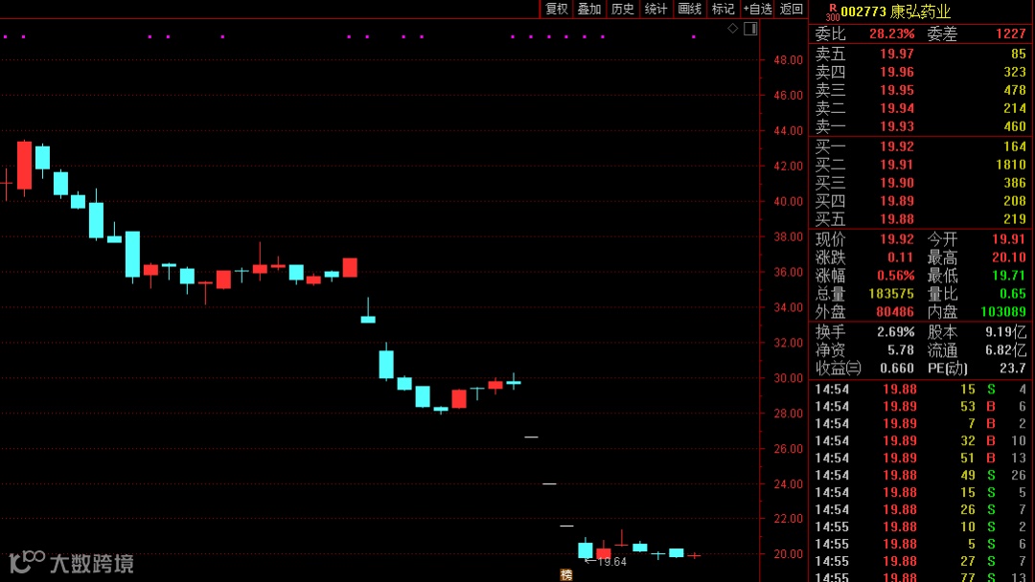The height and width of the screenshot is (582, 1035).
Task: Select the 卖四 row at 19.96
Action: coord(921,72)
